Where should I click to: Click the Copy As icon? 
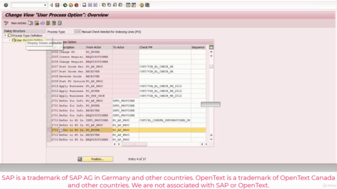[31, 23]
